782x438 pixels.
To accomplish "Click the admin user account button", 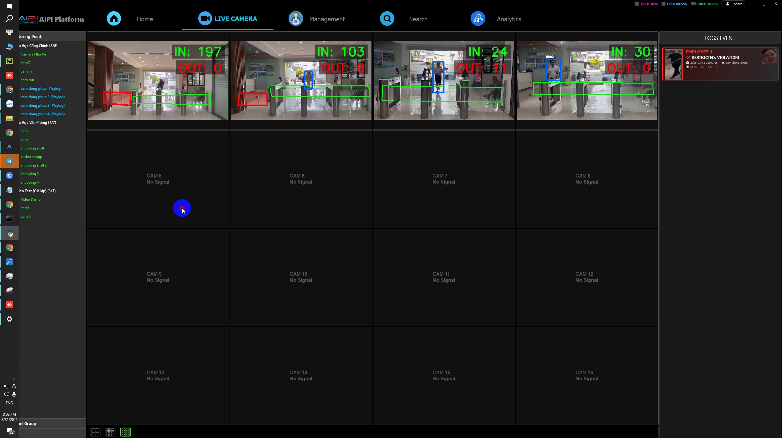I will click(733, 4).
